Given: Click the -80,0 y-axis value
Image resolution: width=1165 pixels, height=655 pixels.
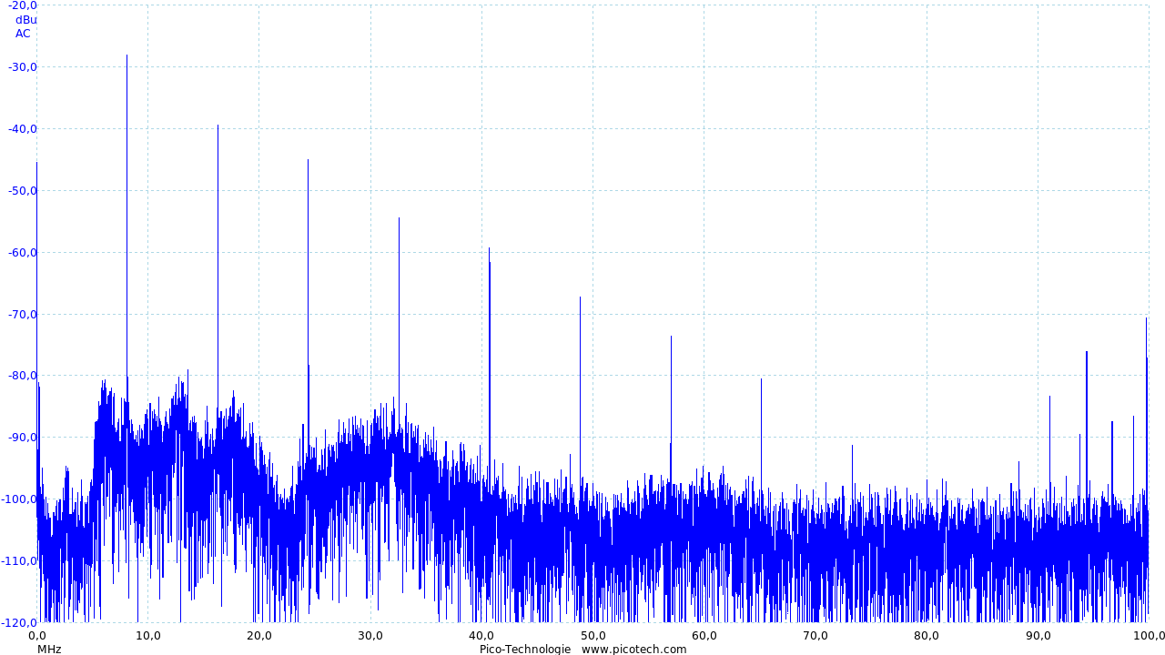Looking at the screenshot, I should tap(22, 375).
